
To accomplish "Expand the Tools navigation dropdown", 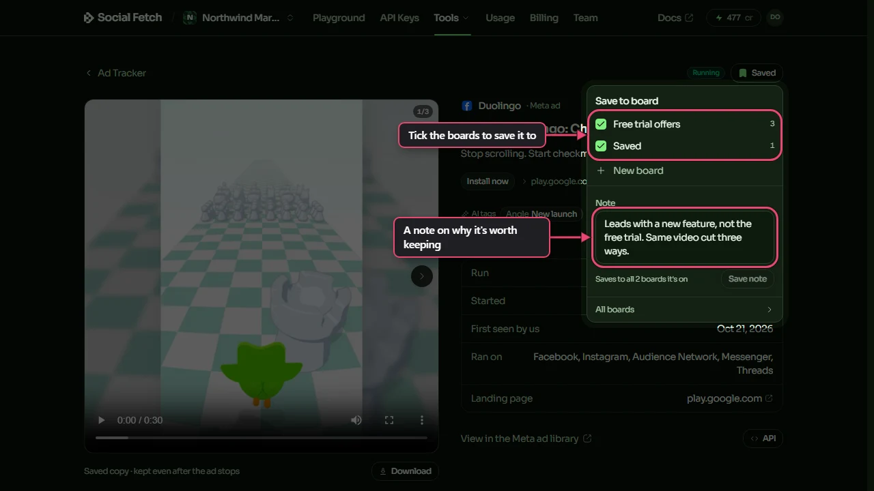I will pos(451,18).
